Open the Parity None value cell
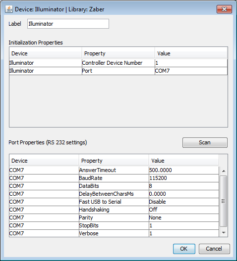The width and height of the screenshot is (237, 261). (x=184, y=217)
